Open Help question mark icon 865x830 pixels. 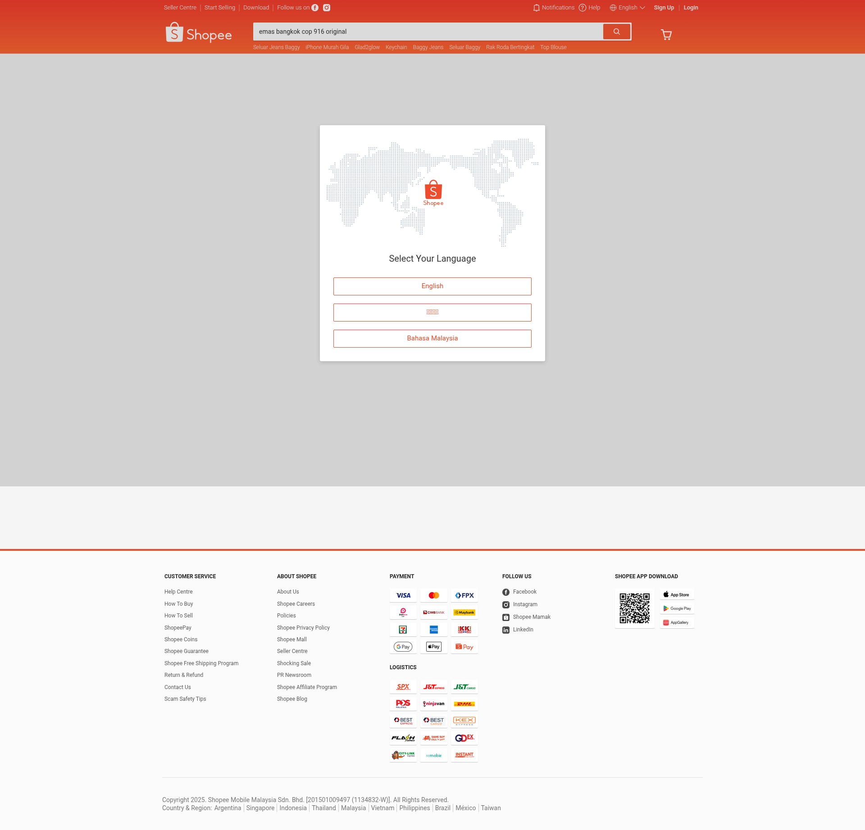[x=583, y=8]
